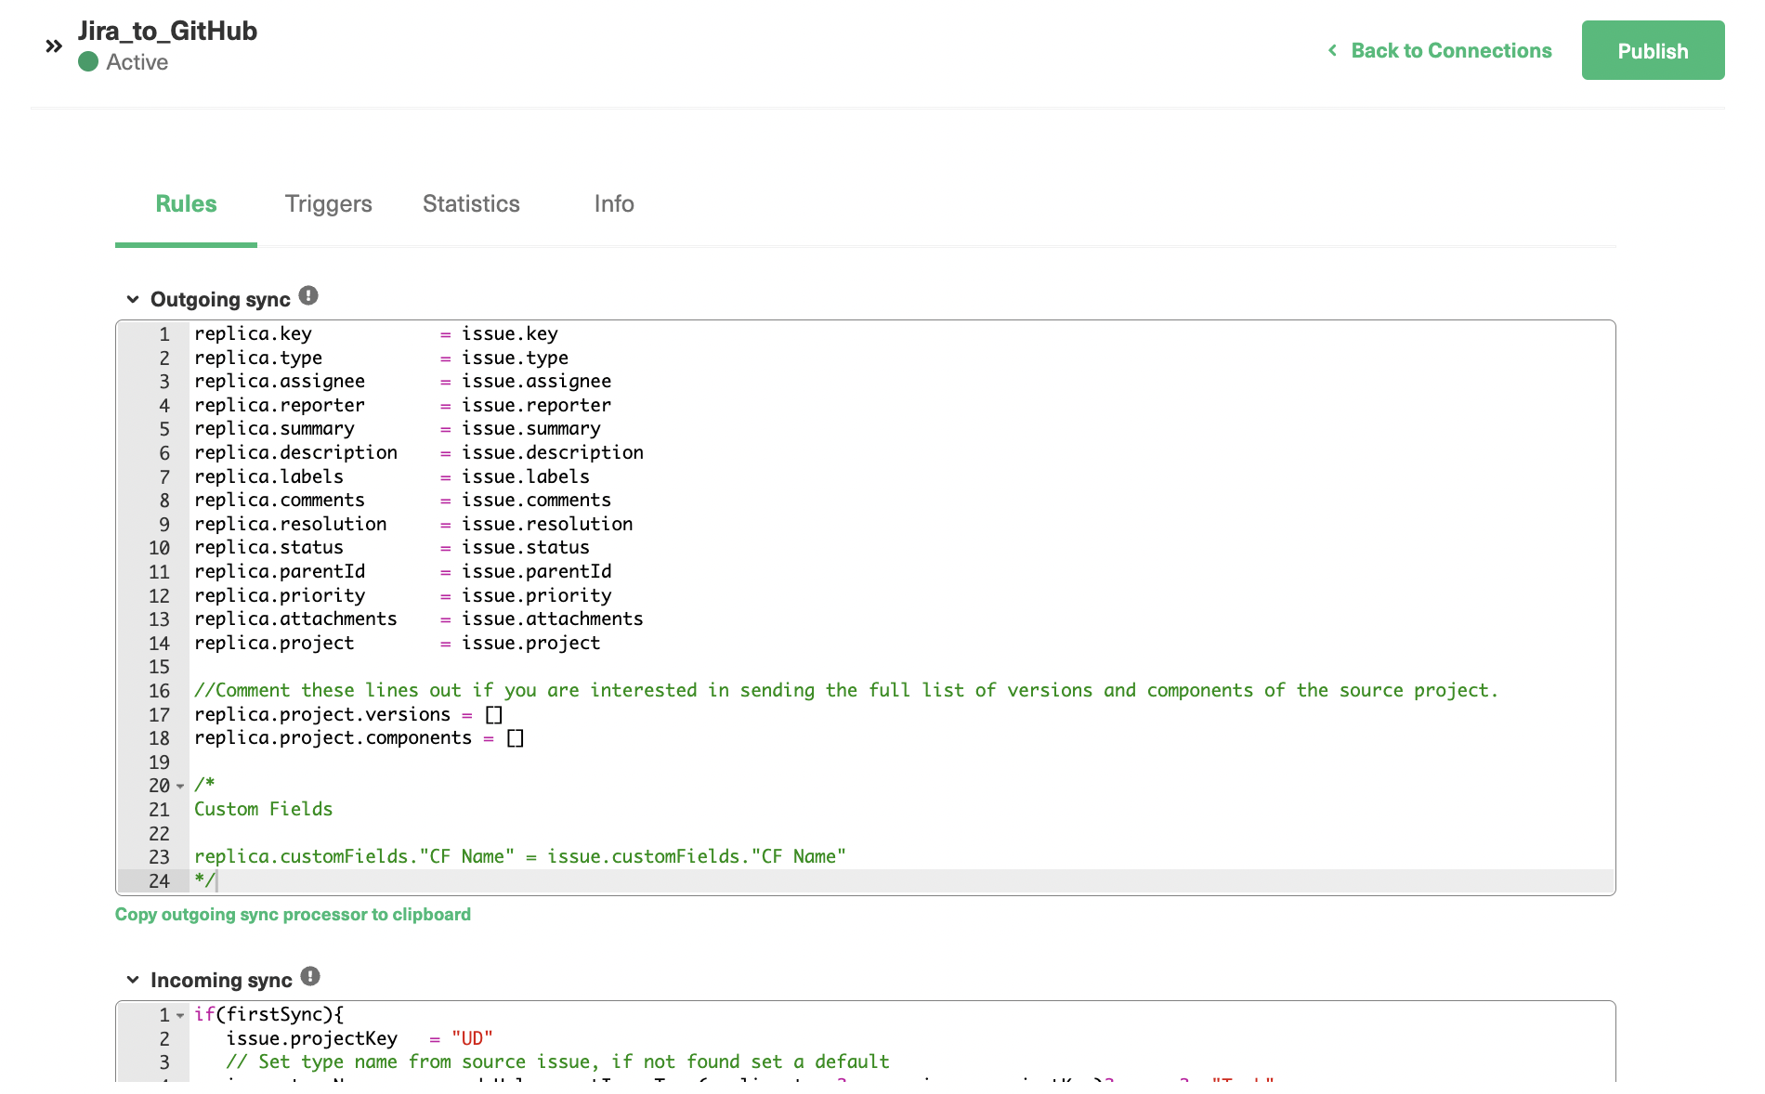Click the replica.summary assignment line
The width and height of the screenshot is (1765, 1094).
click(397, 428)
